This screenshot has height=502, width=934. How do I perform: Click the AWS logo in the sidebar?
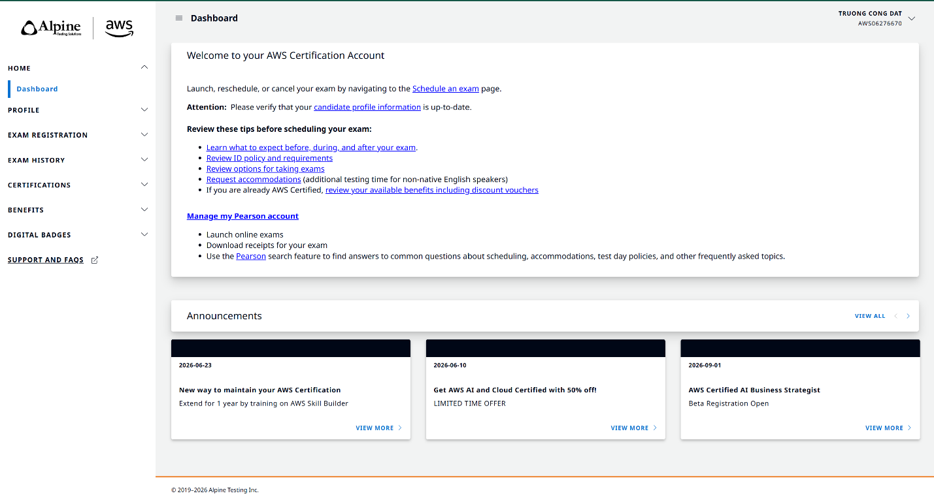tap(119, 28)
